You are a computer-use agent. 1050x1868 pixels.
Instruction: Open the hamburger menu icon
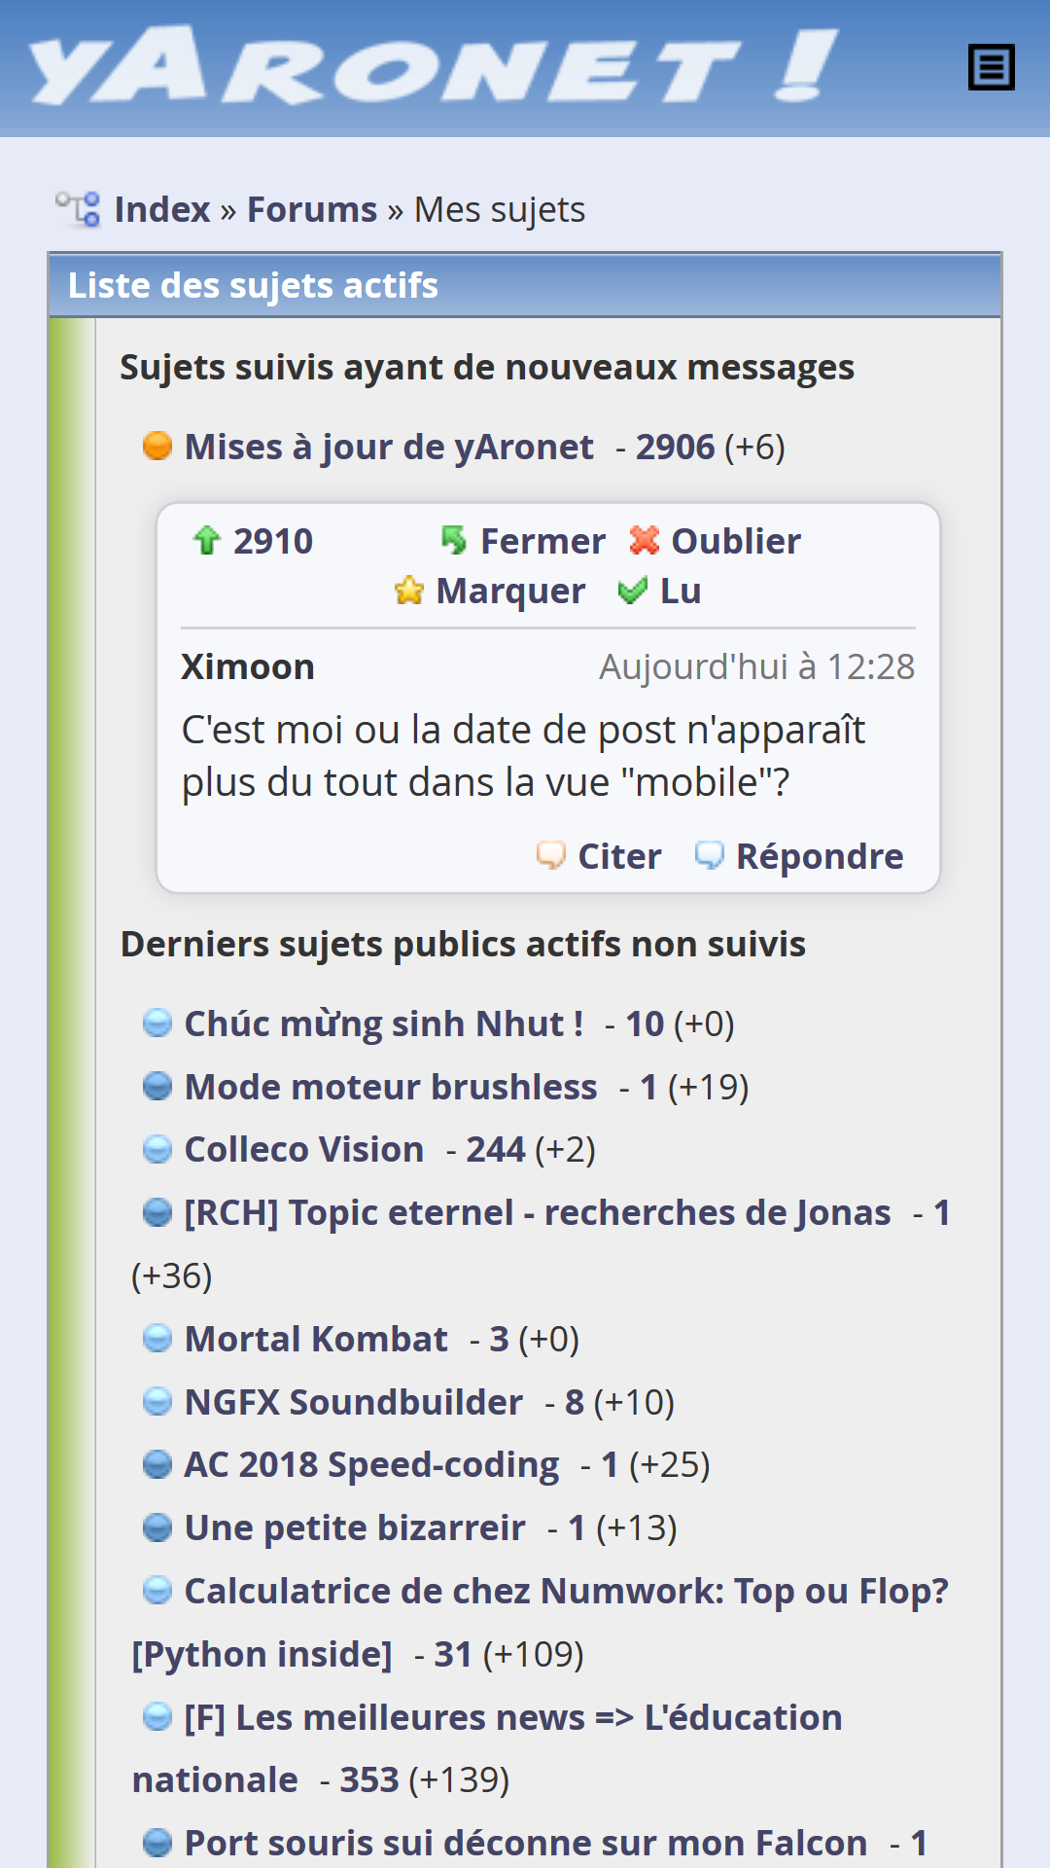click(991, 67)
